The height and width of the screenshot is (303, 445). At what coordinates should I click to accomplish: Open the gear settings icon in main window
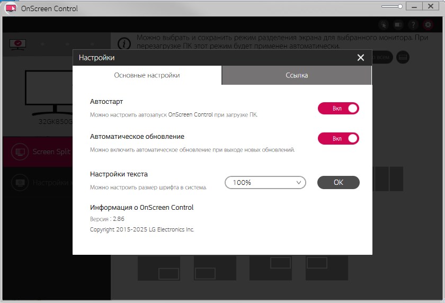(428, 25)
